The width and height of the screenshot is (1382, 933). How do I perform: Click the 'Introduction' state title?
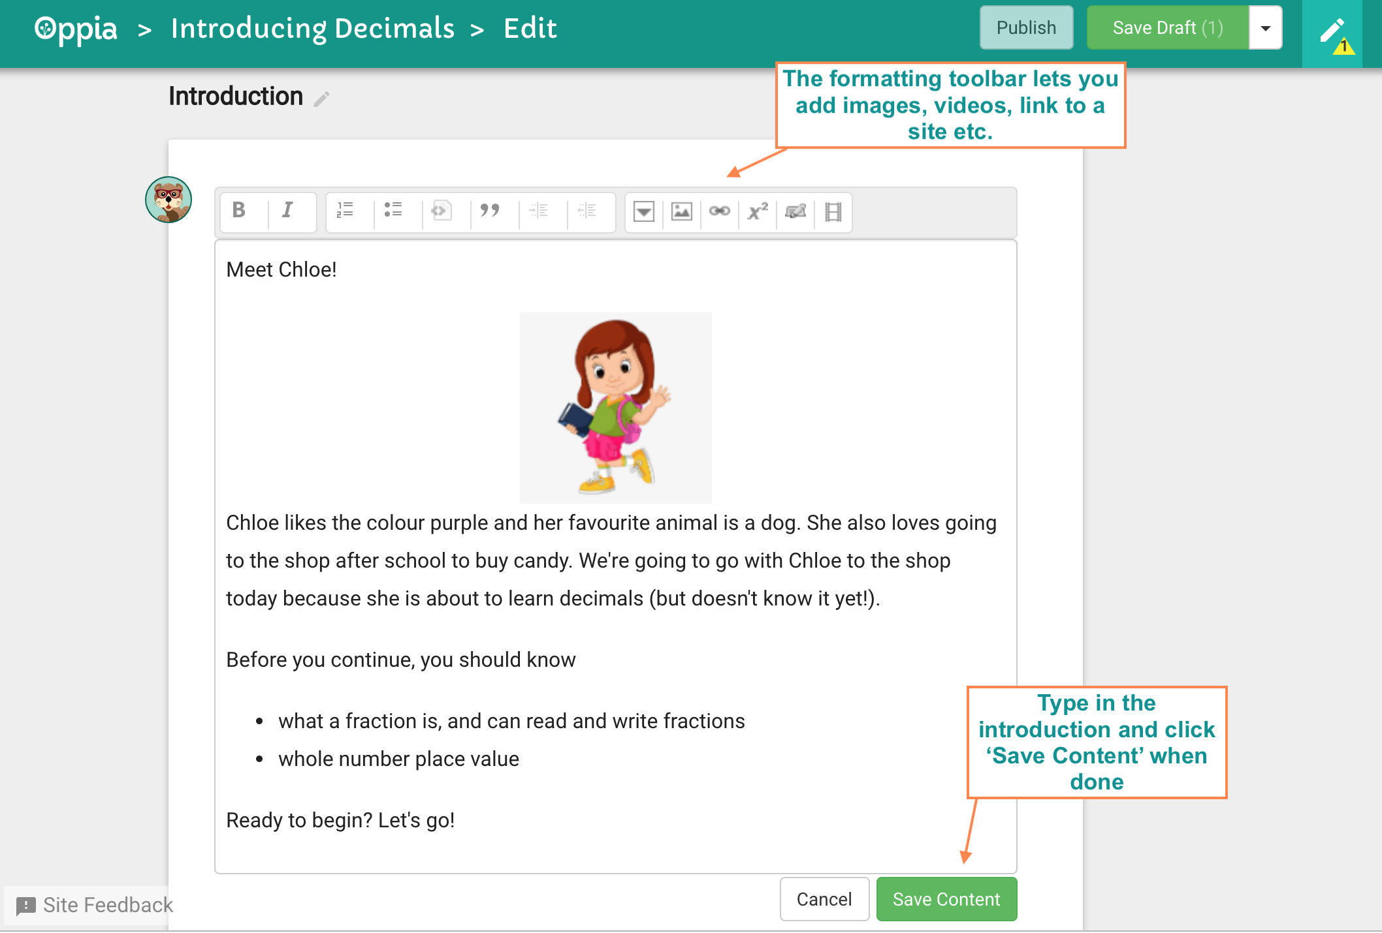click(236, 97)
